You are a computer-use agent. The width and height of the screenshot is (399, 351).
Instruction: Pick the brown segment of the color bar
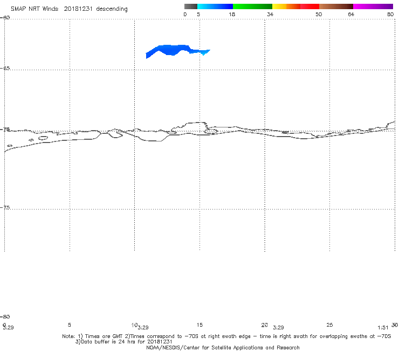tap(336, 6)
